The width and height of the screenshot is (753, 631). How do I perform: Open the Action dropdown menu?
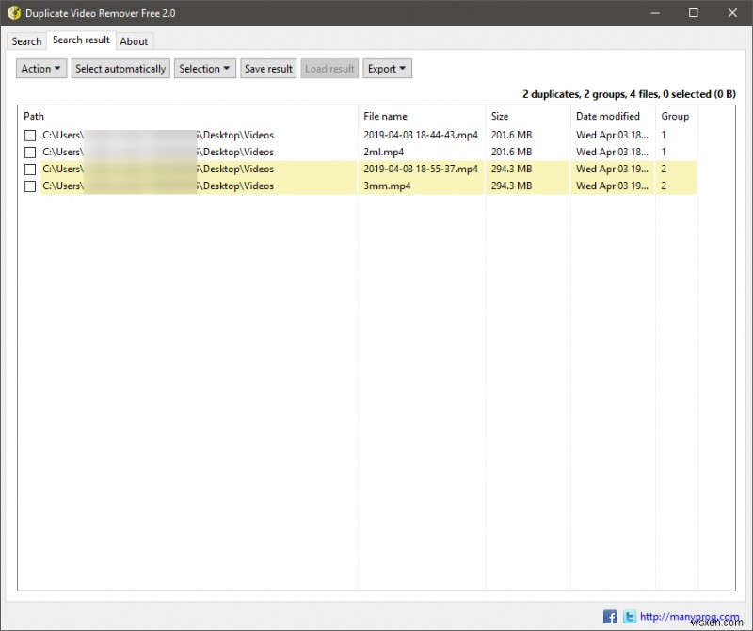(40, 69)
